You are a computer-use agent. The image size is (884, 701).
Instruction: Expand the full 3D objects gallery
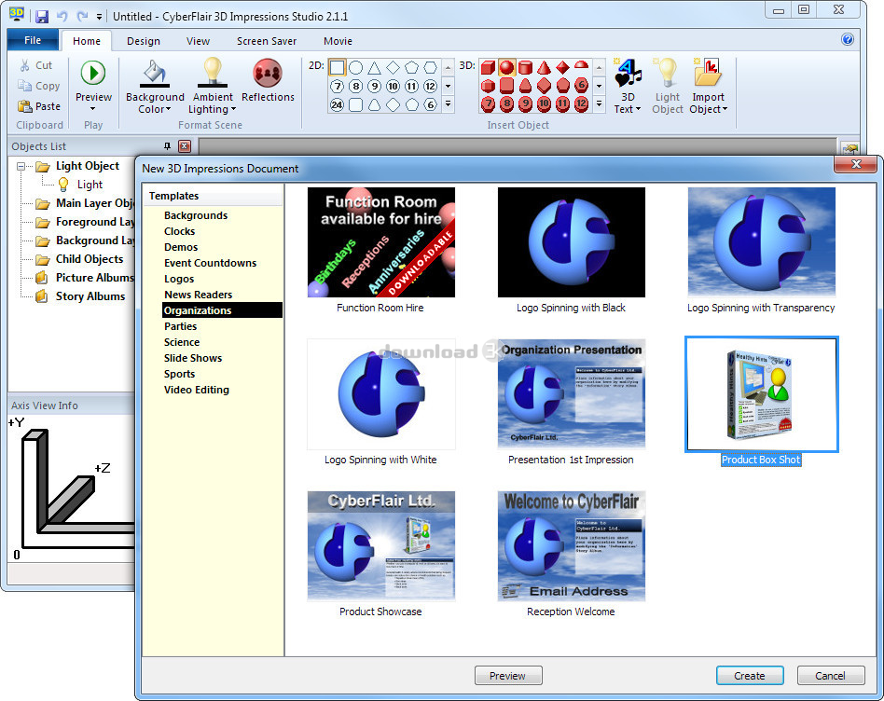[x=600, y=104]
